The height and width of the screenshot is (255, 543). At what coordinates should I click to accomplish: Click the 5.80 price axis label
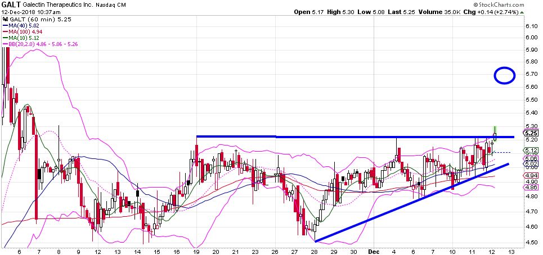(532, 62)
